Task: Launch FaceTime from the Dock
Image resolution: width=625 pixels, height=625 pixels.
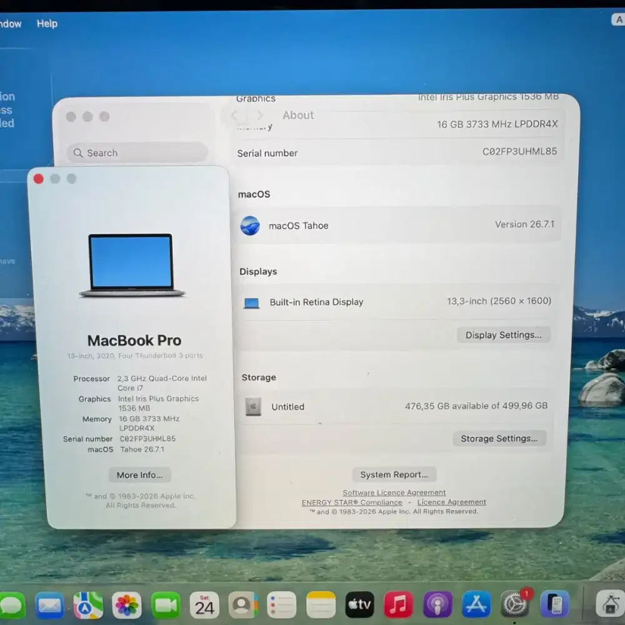Action: [166, 606]
